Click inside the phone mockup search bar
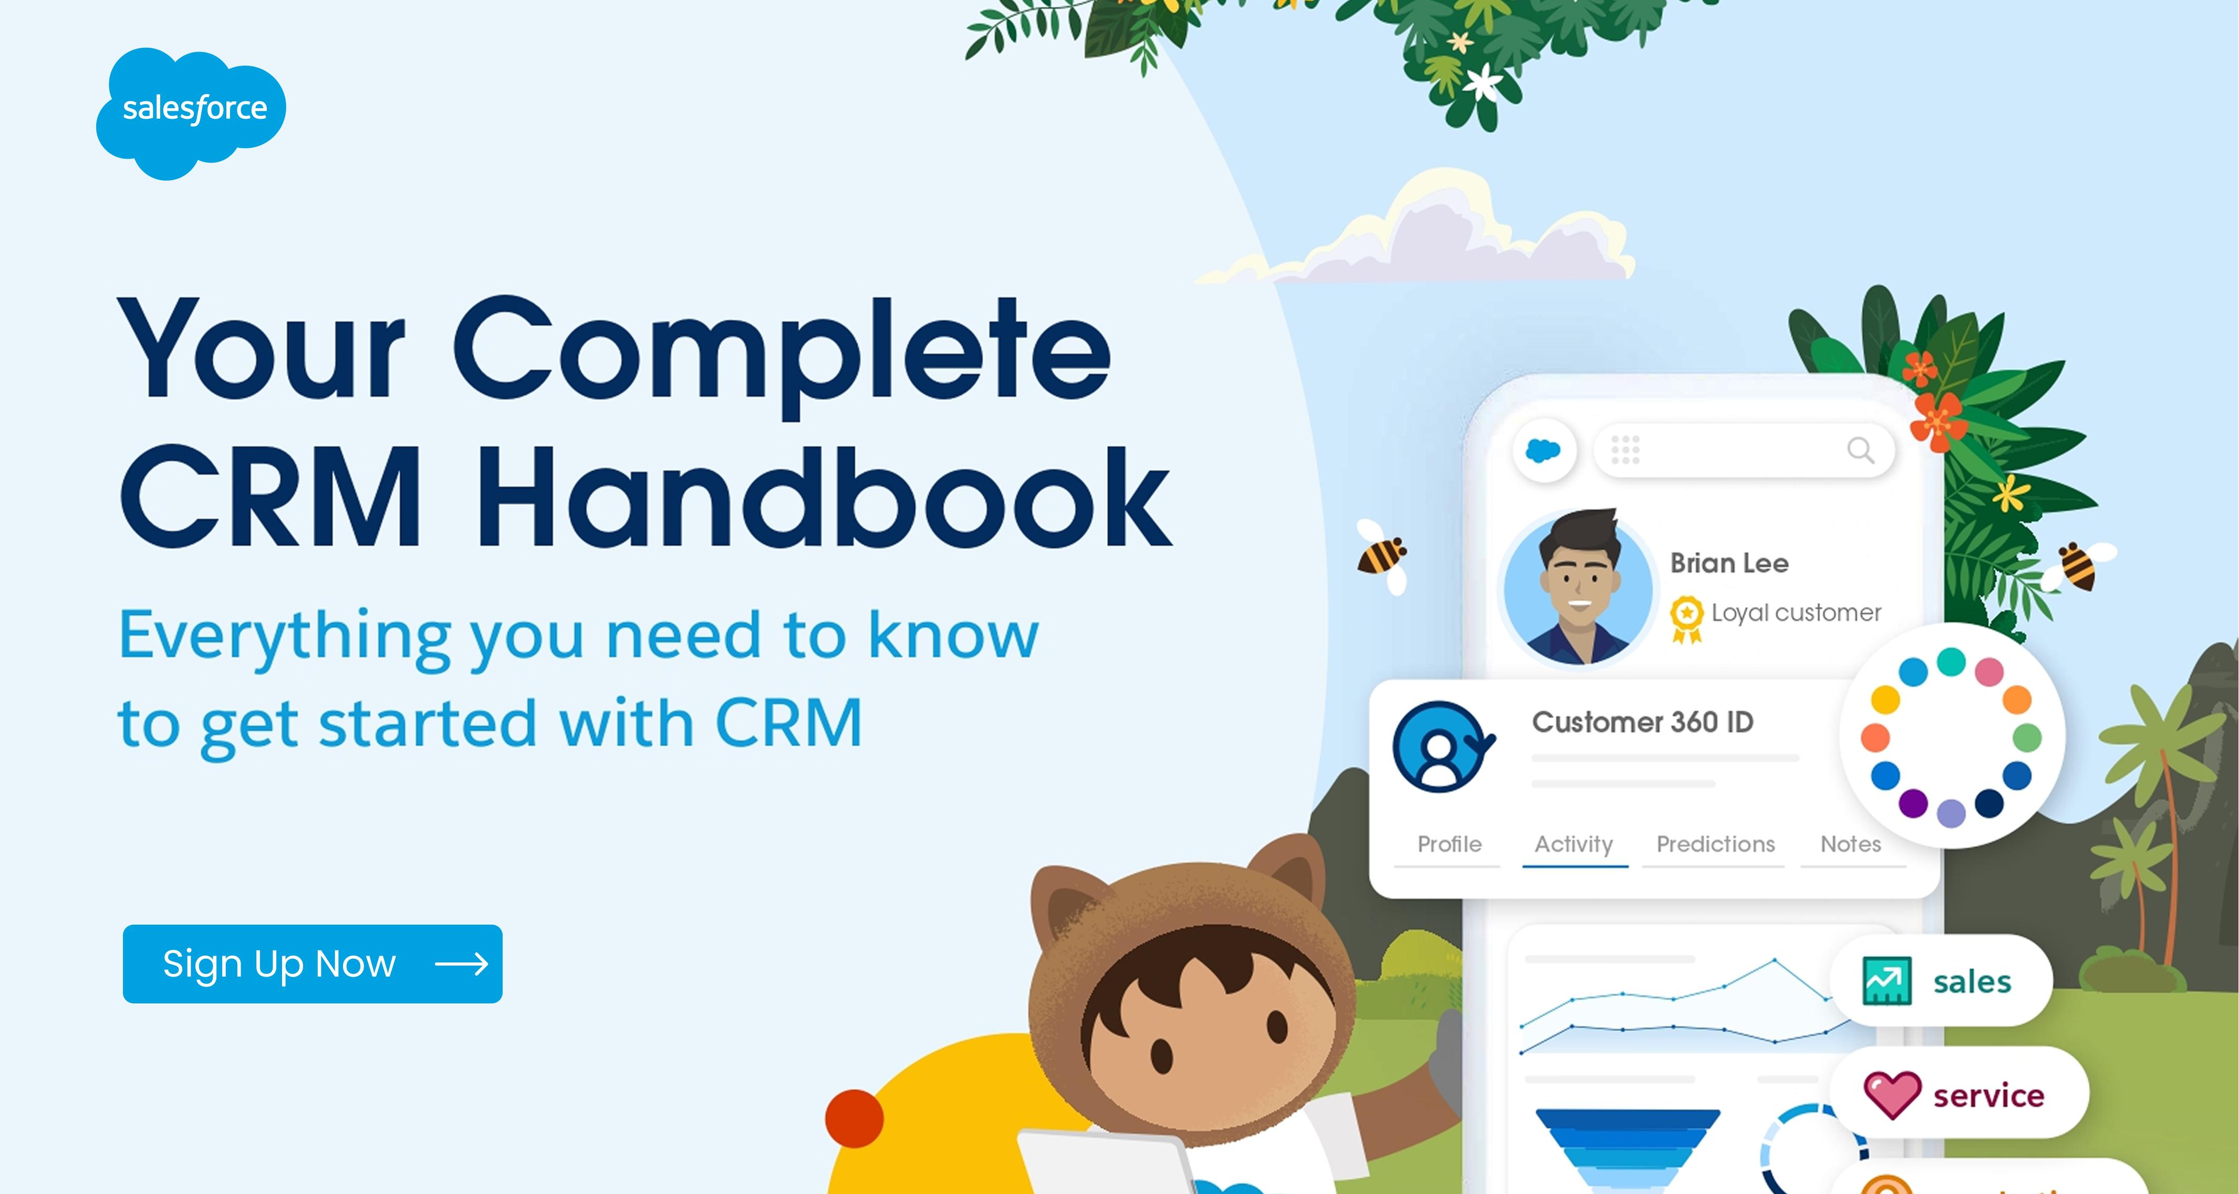2239x1194 pixels. 1744,450
